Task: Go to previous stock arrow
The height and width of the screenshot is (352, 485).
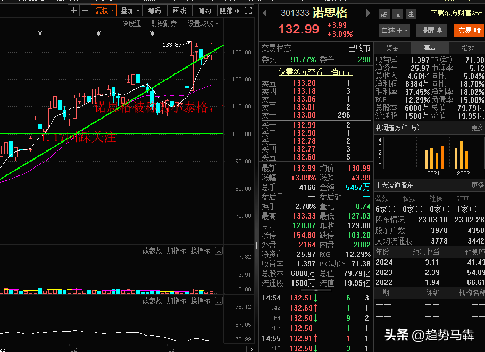Action: [264, 13]
